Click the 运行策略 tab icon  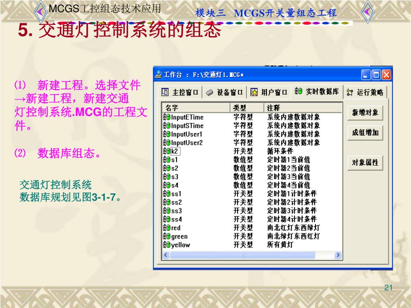(350, 93)
